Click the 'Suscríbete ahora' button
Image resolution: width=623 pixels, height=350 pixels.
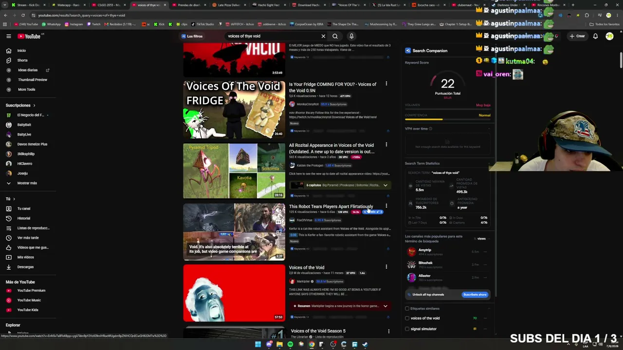(475, 295)
